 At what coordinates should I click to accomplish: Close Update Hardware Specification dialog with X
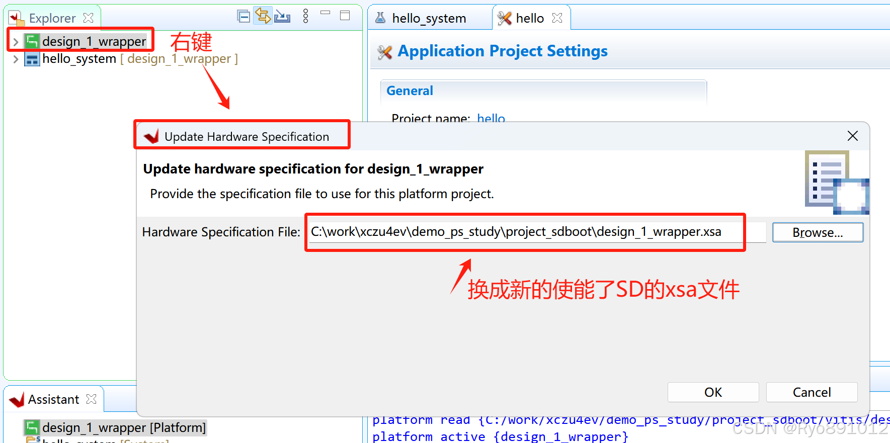(852, 136)
